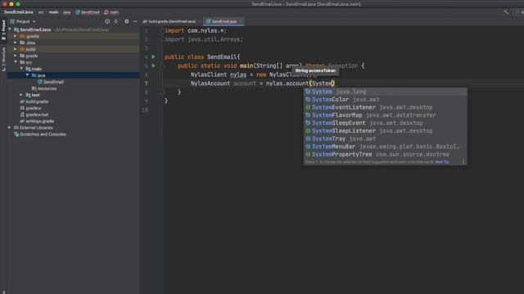This screenshot has height=294, width=524.
Task: Click the import com.nylas.* code line
Action: click(196, 31)
